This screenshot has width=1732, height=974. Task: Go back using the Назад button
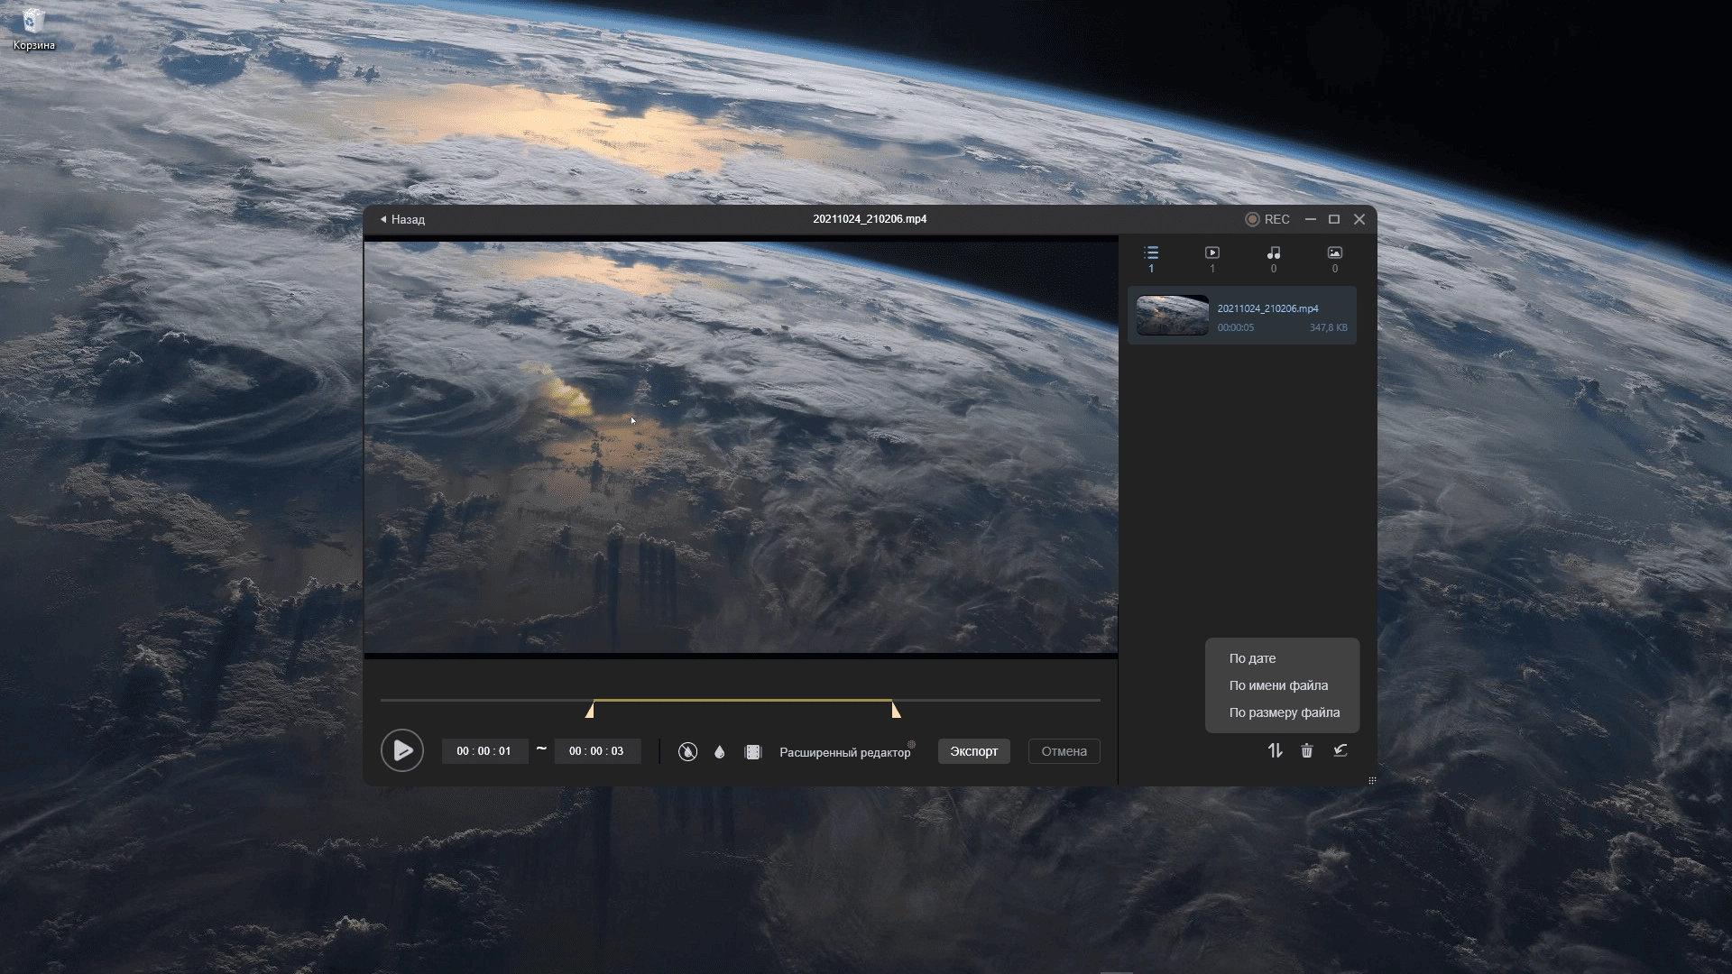pos(402,219)
